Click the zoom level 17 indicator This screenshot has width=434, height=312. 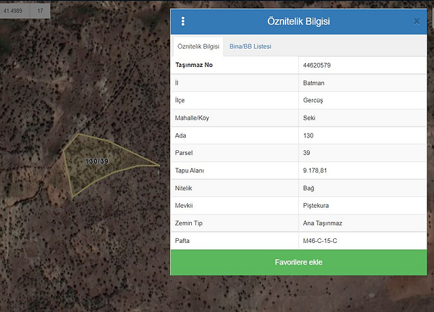coord(41,11)
